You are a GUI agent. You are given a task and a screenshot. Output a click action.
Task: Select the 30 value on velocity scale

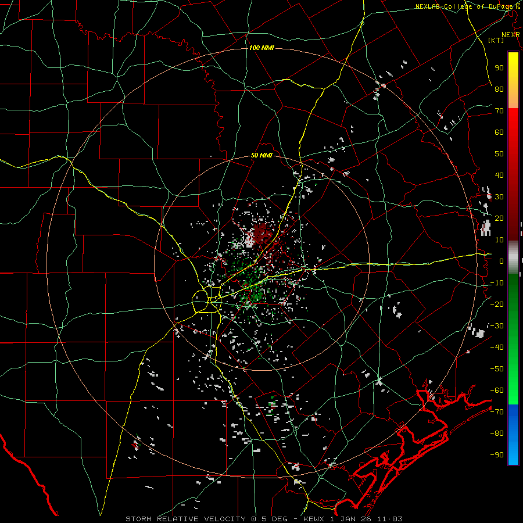(499, 197)
